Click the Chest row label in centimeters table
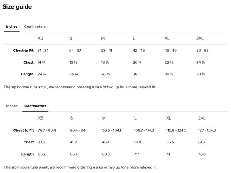The image size is (231, 173). 29,142
